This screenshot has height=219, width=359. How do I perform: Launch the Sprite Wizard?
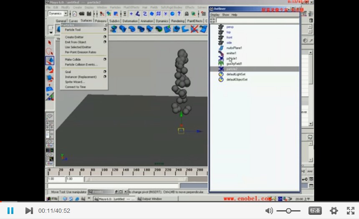pyautogui.click(x=75, y=82)
